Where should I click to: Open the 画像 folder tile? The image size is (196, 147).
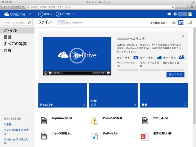point(164,95)
